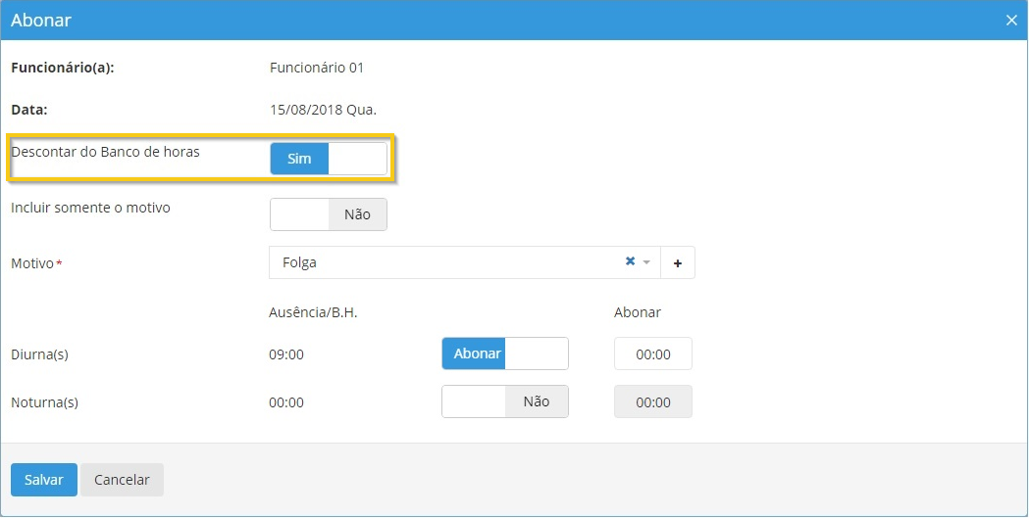Image resolution: width=1029 pixels, height=518 pixels.
Task: Click the Ausência/B.H. column header
Action: click(x=314, y=312)
